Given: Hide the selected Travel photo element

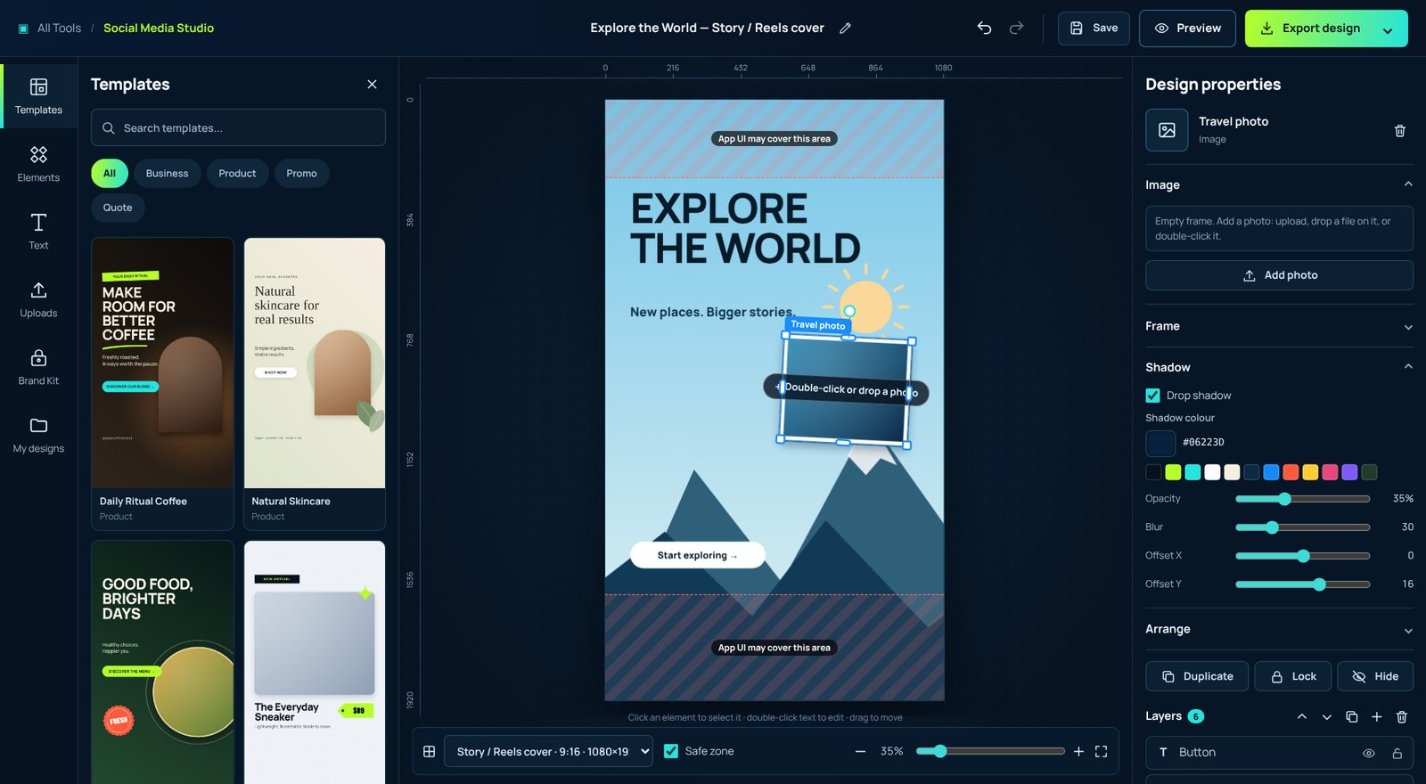Looking at the screenshot, I should point(1375,676).
